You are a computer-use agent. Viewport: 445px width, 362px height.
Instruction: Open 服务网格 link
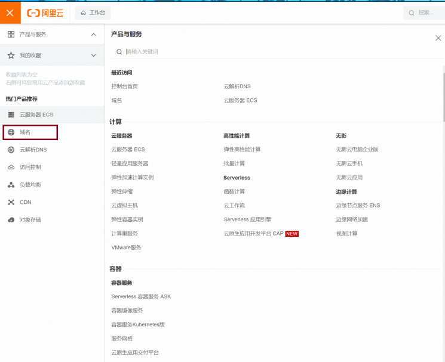(122, 339)
